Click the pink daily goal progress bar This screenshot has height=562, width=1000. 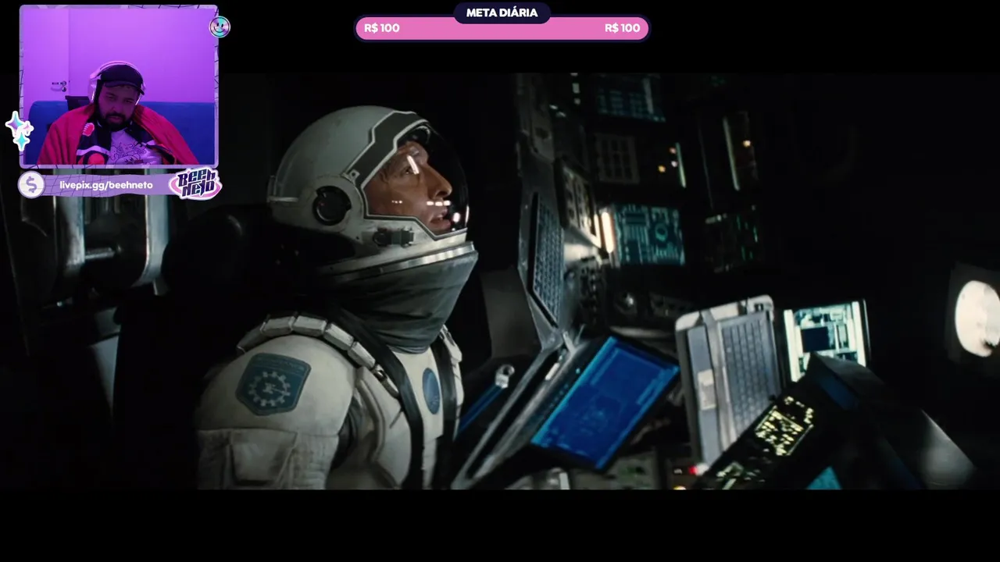[x=502, y=29]
